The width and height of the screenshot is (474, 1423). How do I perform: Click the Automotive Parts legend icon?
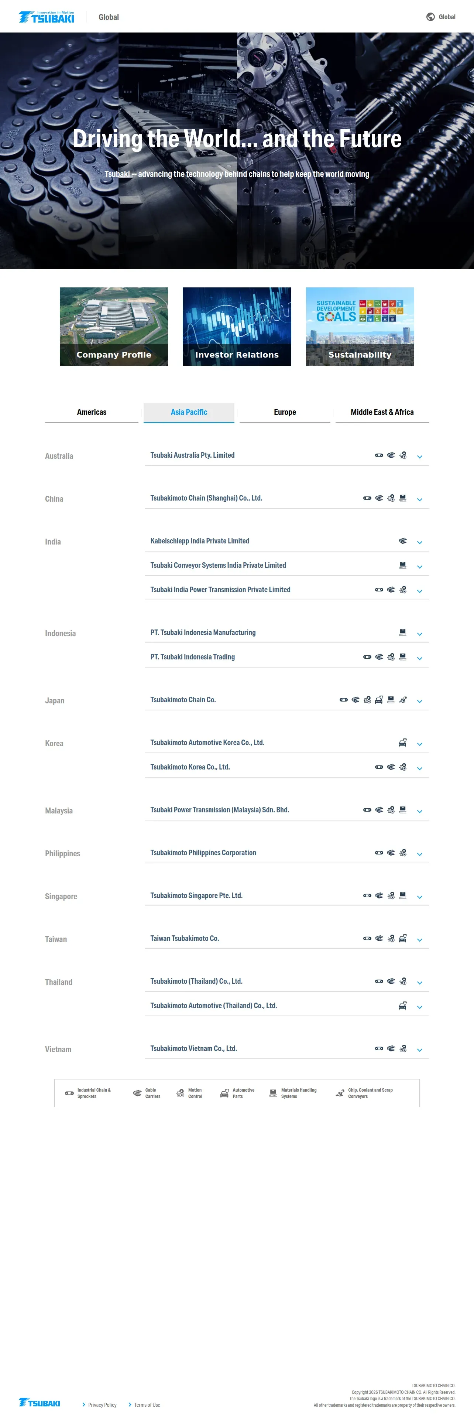(x=224, y=1093)
